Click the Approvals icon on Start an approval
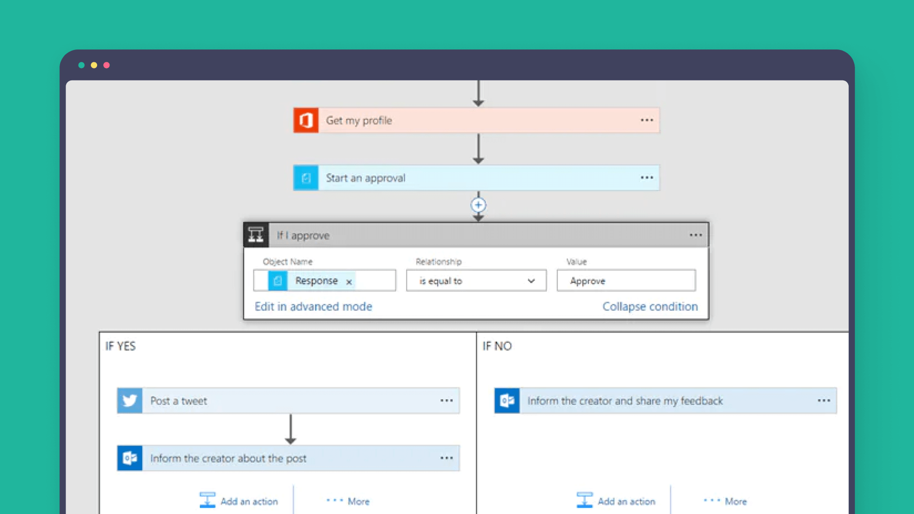The height and width of the screenshot is (514, 914). 306,178
